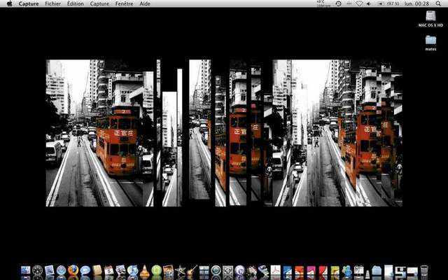Open the Édition menu
448x280 pixels.
coord(76,3)
